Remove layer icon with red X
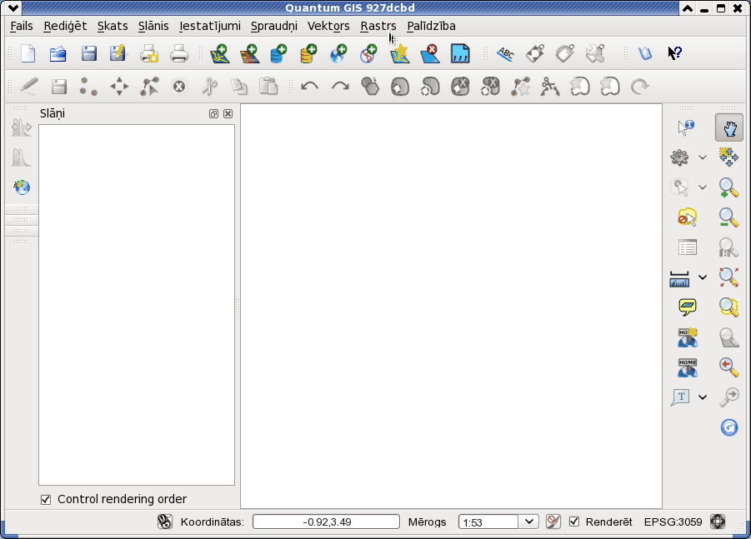 tap(429, 53)
